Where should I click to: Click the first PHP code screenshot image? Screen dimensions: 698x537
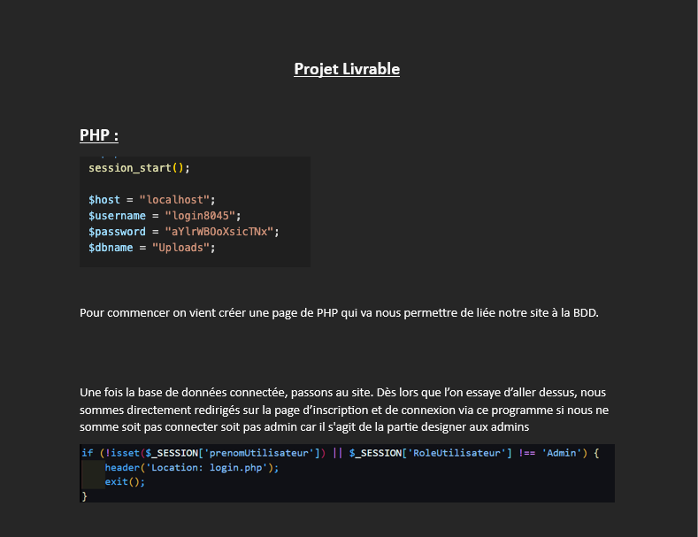pyautogui.click(x=195, y=211)
